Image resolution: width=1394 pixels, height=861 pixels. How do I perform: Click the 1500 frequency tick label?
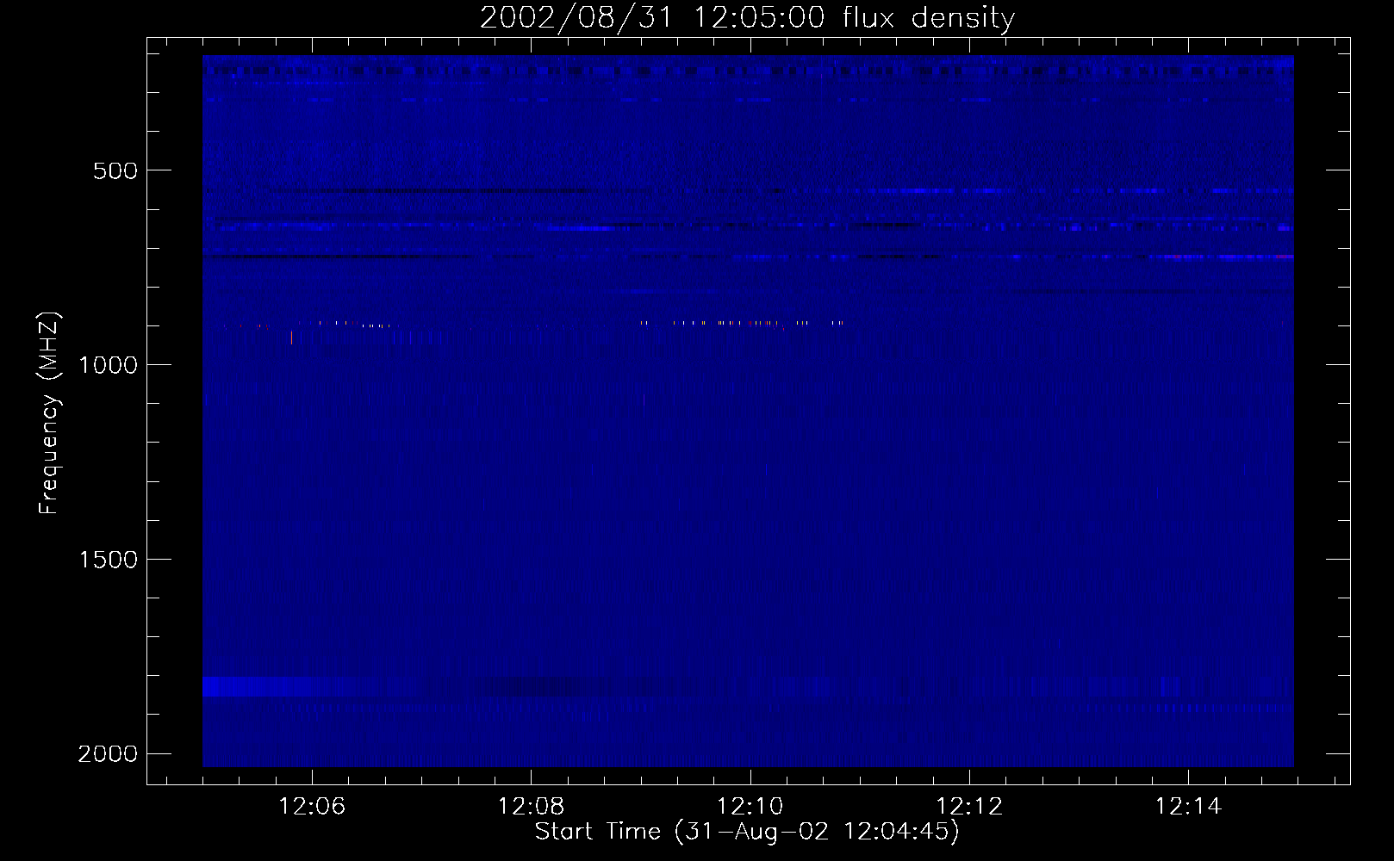[x=108, y=560]
